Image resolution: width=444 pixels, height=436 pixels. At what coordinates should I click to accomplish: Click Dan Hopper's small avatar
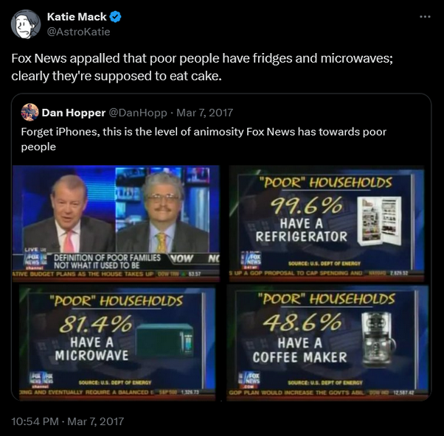(x=30, y=112)
